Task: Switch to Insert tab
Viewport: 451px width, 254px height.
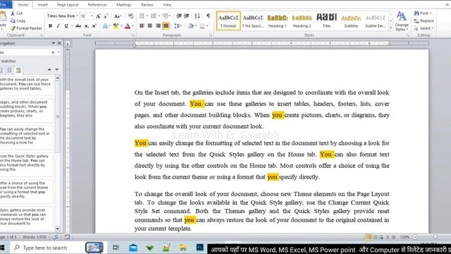Action: 42,5
